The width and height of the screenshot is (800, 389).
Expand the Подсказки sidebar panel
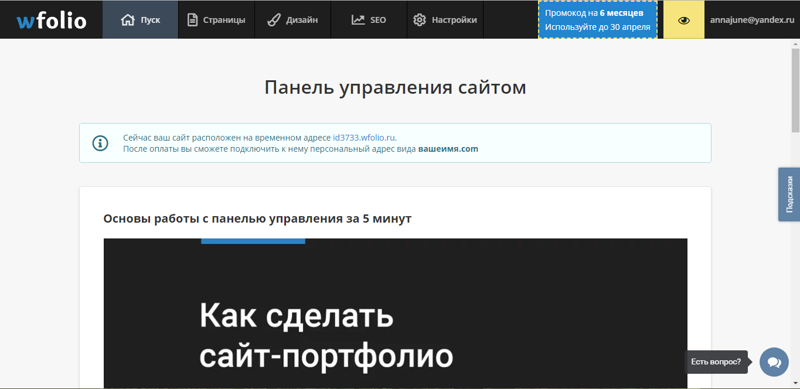click(789, 194)
